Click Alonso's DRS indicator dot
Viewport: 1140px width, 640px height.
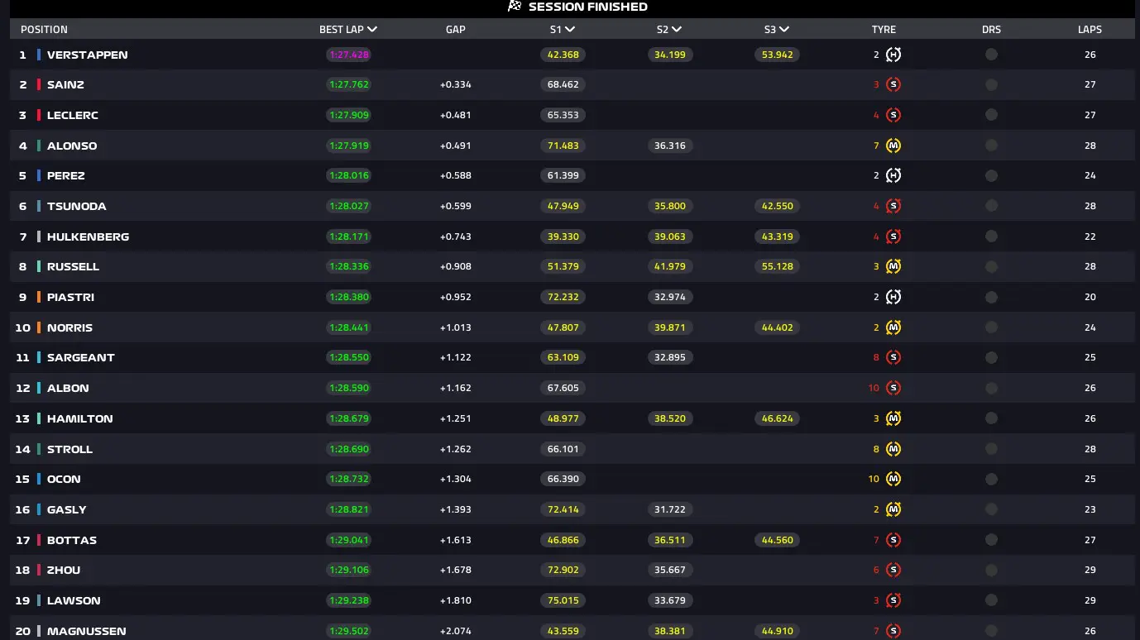coord(991,146)
